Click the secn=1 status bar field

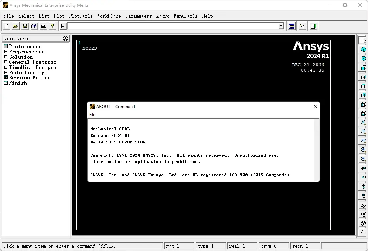[x=305, y=246]
